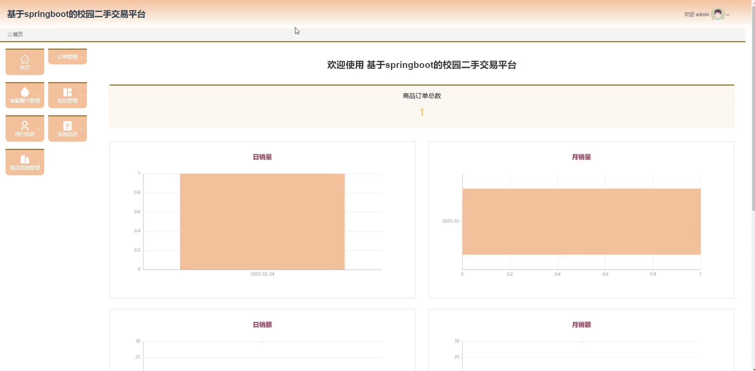
Task: Click the 商品信息管理 building icon
Action: click(25, 159)
